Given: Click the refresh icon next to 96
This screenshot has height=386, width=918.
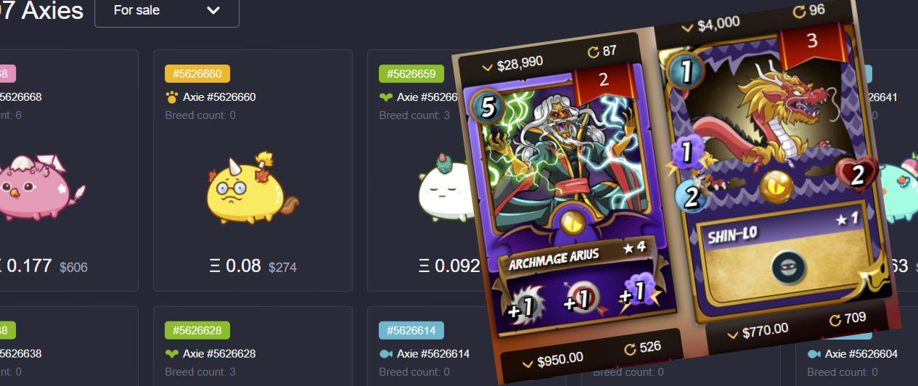Looking at the screenshot, I should (800, 12).
